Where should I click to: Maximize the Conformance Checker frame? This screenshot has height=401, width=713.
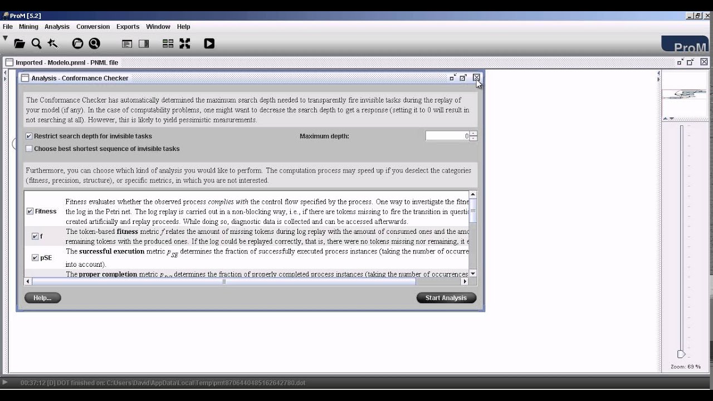coord(463,78)
